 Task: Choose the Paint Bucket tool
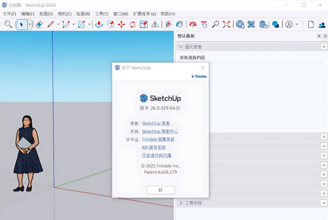[180, 24]
